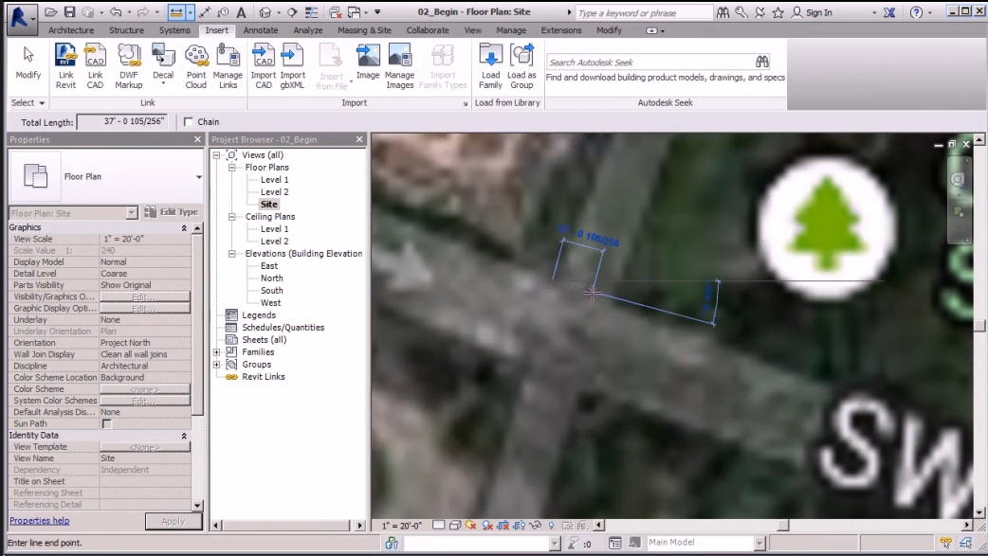Image resolution: width=988 pixels, height=556 pixels.
Task: Expand the Groups tree node
Action: 216,365
